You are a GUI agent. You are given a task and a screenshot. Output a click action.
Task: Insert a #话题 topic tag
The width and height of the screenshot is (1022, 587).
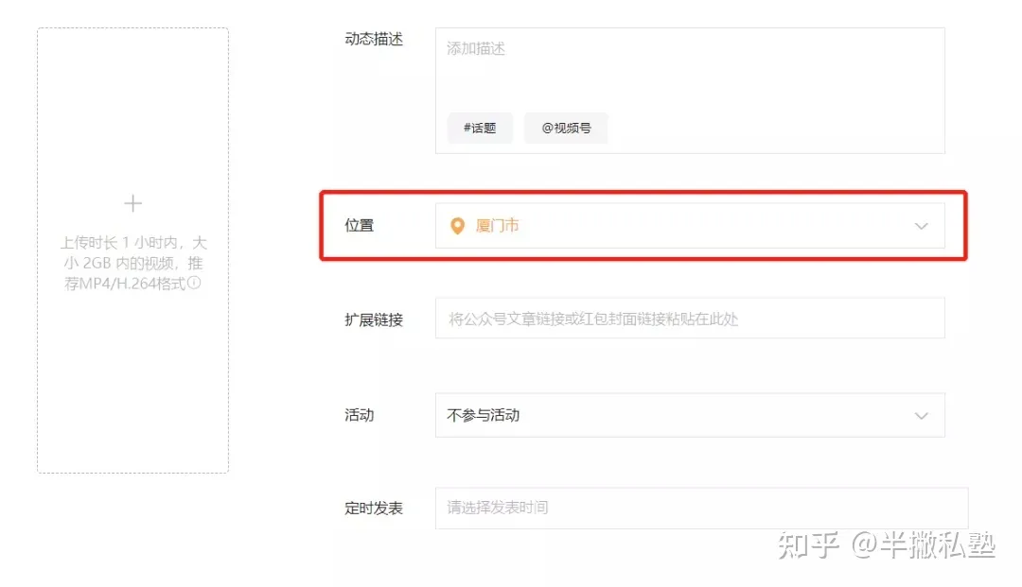480,129
